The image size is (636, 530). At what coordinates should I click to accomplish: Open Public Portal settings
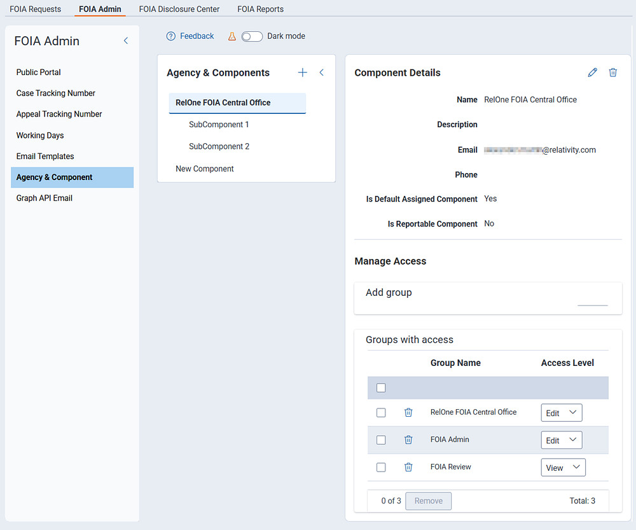(x=39, y=73)
